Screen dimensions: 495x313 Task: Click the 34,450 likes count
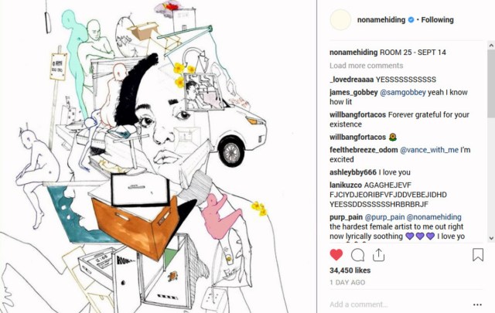350,270
